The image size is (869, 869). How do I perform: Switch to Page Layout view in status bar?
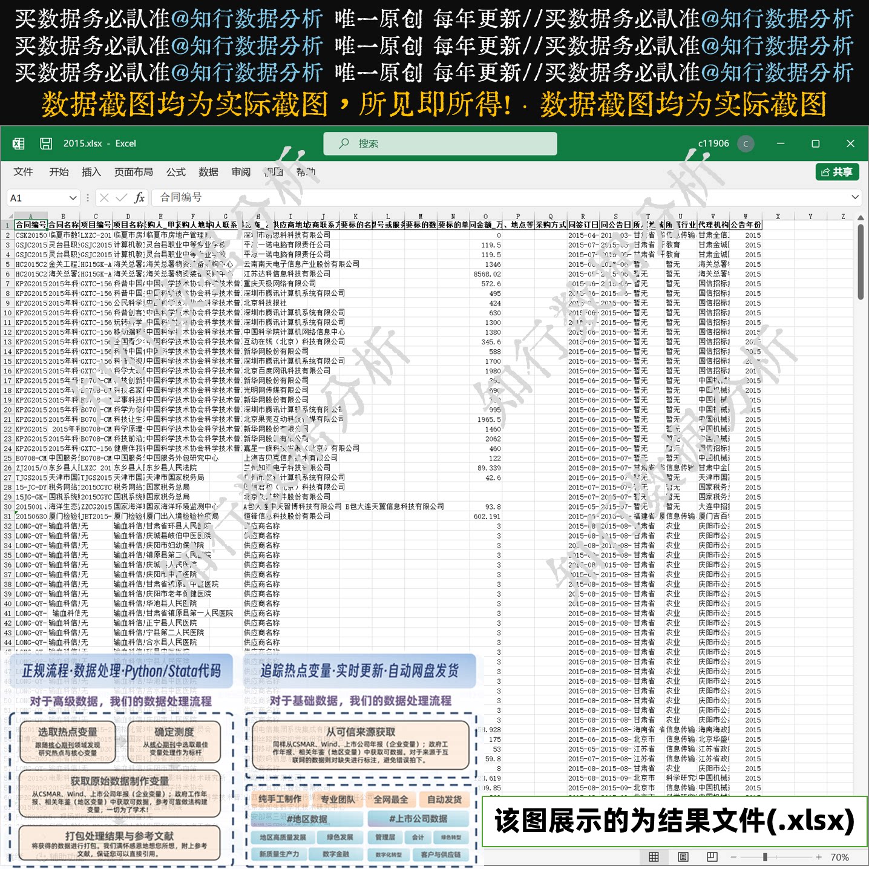[x=683, y=857]
